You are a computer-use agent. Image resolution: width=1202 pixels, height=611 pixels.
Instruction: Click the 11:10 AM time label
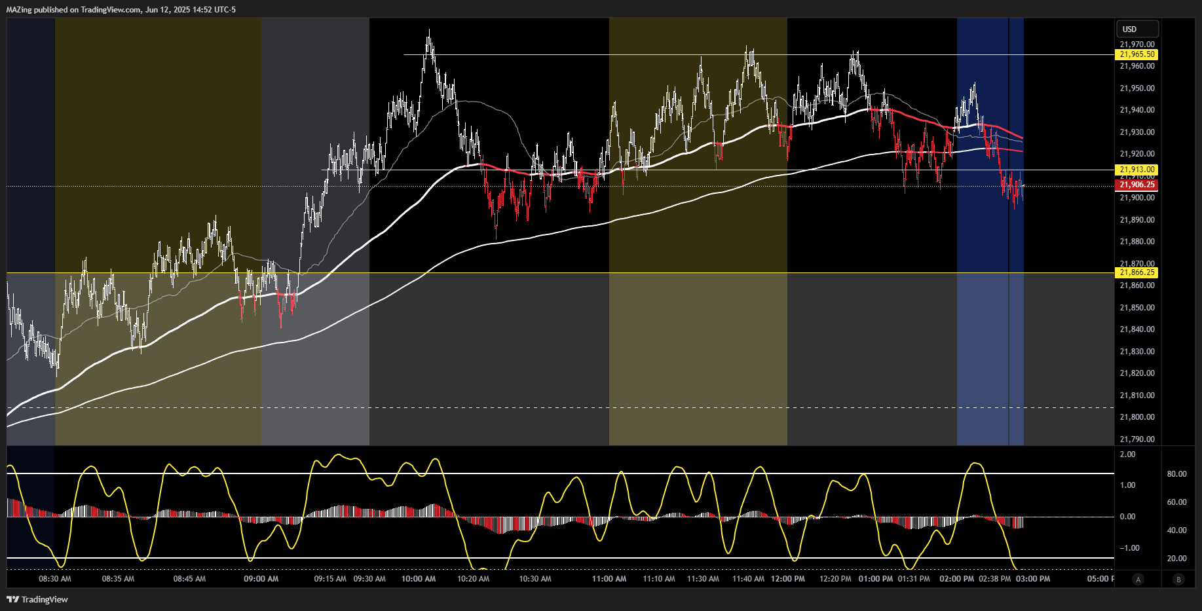[659, 579]
